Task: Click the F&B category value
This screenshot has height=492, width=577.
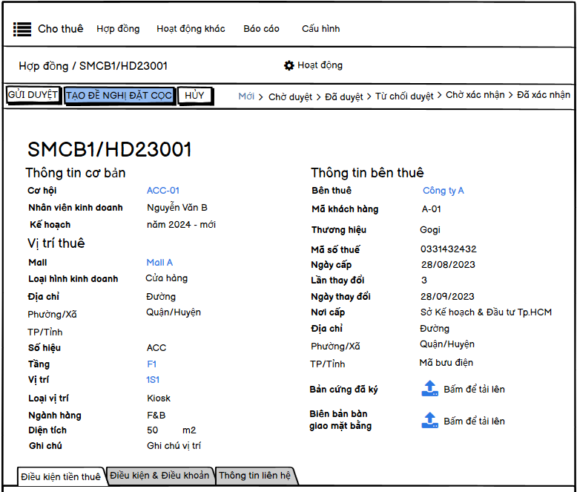Action: (x=156, y=416)
